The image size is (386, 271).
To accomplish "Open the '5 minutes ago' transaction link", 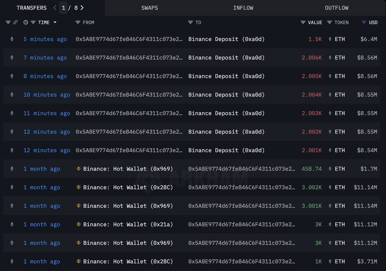I will [x=45, y=39].
